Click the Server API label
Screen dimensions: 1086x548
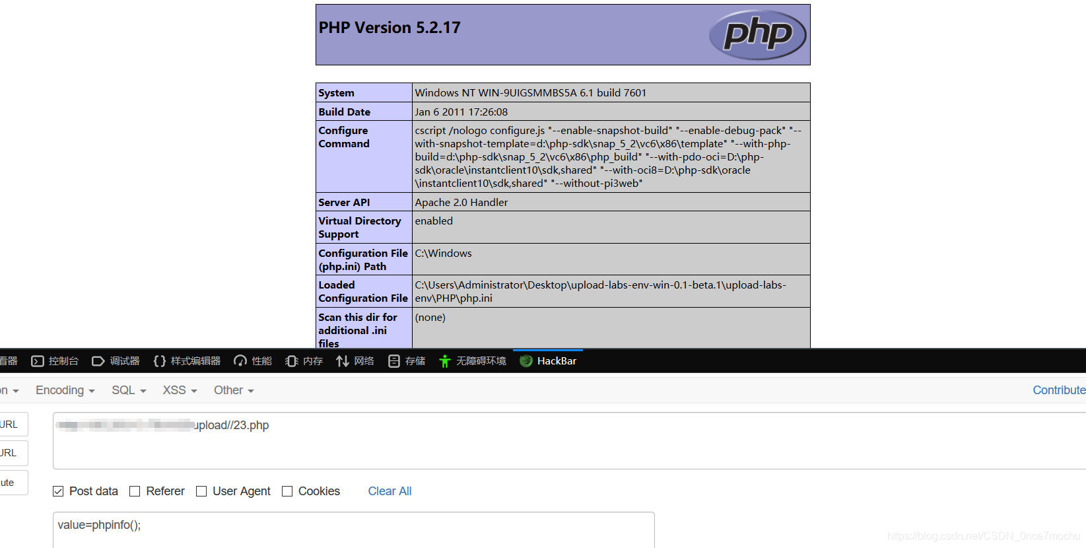344,203
